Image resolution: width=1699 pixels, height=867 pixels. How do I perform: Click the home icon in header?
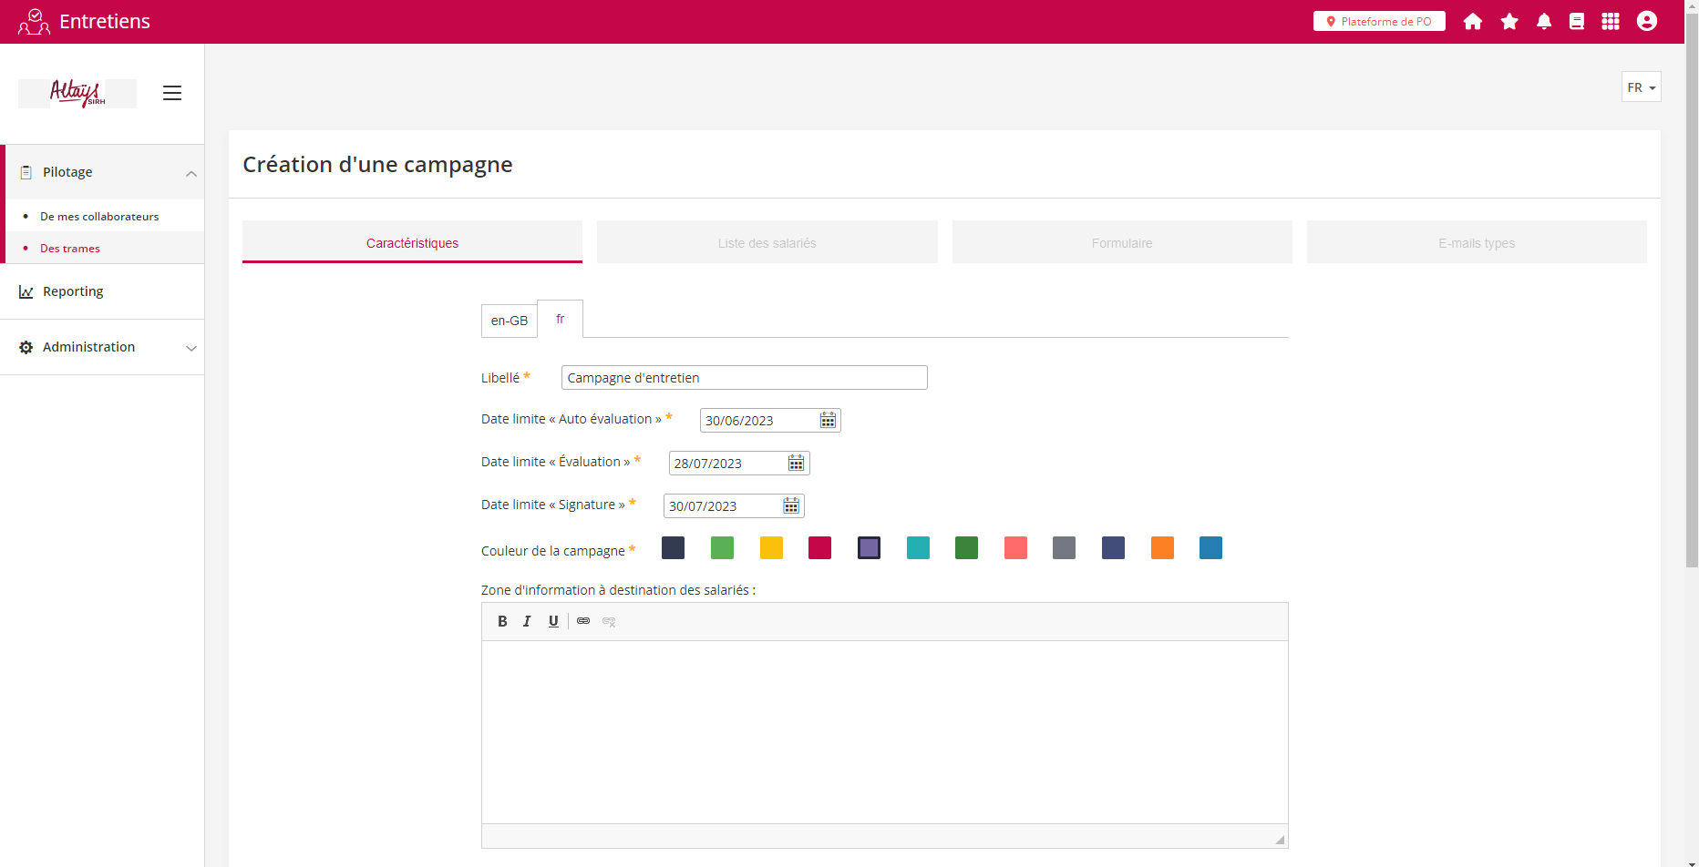(x=1473, y=21)
